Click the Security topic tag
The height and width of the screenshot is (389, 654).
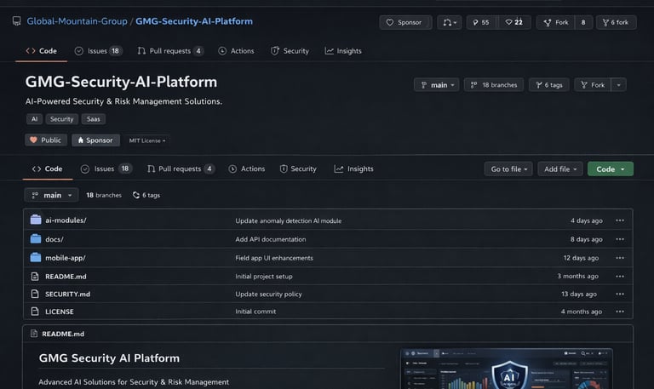pyautogui.click(x=61, y=119)
